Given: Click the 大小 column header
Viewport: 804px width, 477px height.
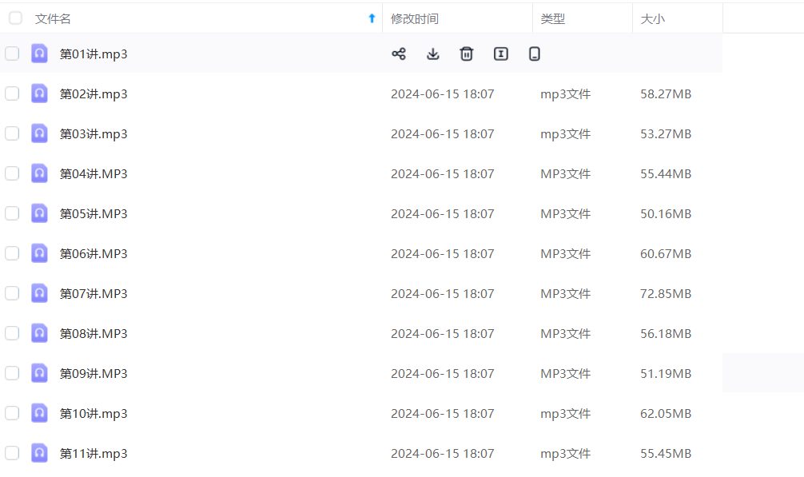Looking at the screenshot, I should point(652,18).
